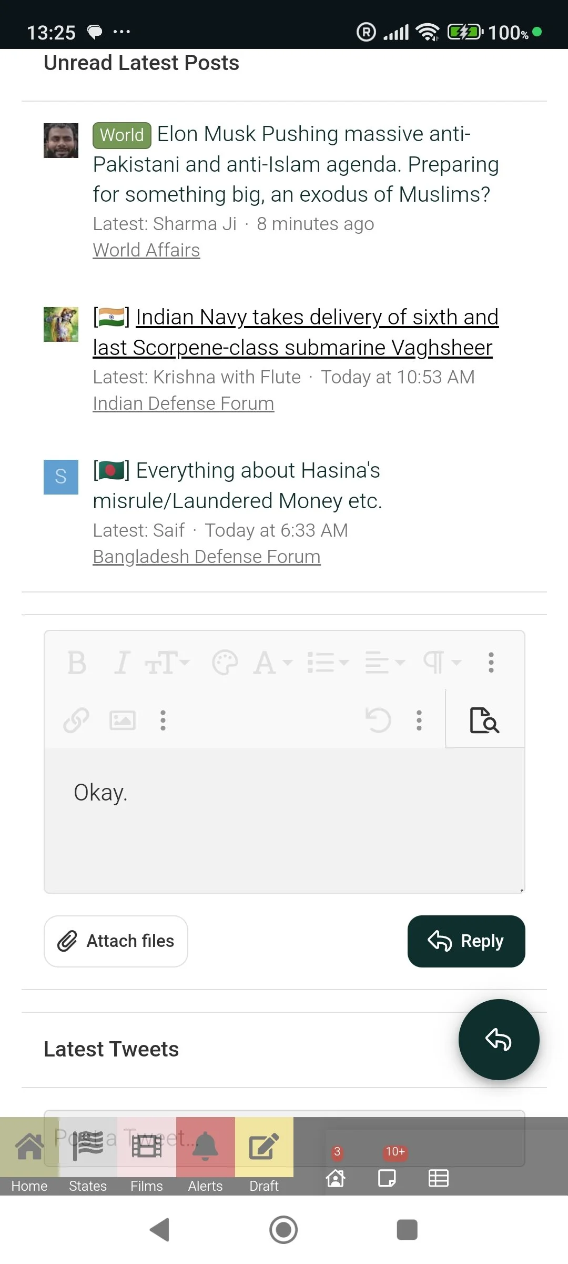Open the World Affairs forum link

146,250
